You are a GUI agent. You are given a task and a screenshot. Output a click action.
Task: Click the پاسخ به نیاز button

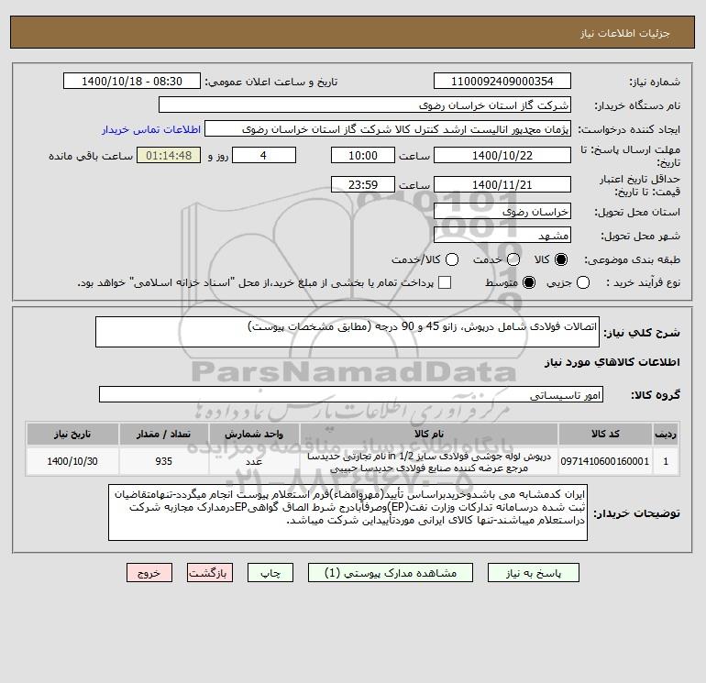pos(533,573)
